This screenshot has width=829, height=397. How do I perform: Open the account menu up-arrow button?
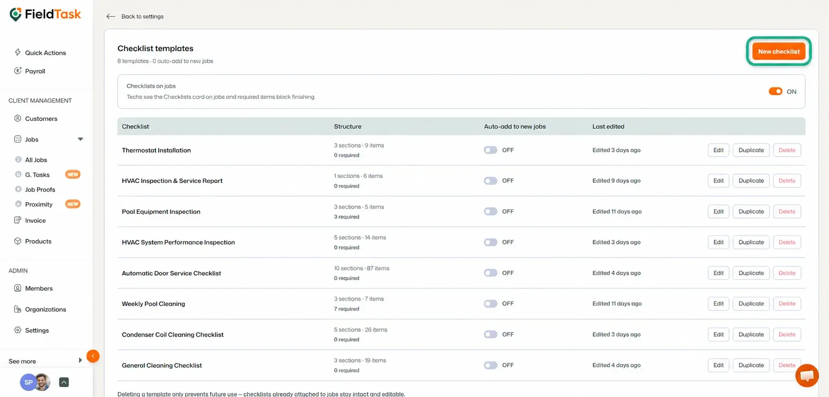point(64,382)
